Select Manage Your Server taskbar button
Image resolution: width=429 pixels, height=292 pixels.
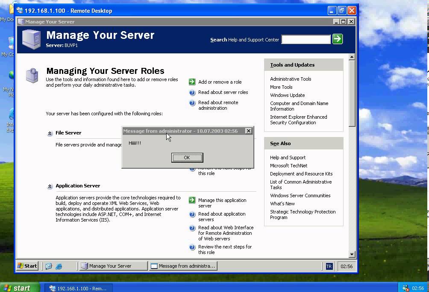[x=113, y=266]
